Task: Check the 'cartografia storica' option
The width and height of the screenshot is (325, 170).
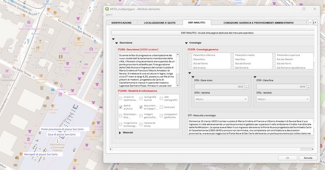Action: click(x=141, y=98)
